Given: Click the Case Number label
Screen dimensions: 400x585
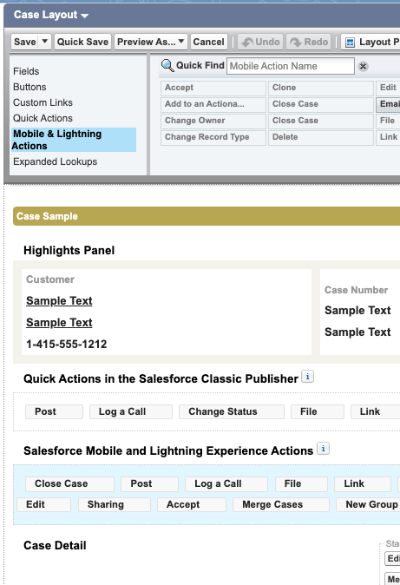Looking at the screenshot, I should tap(357, 290).
